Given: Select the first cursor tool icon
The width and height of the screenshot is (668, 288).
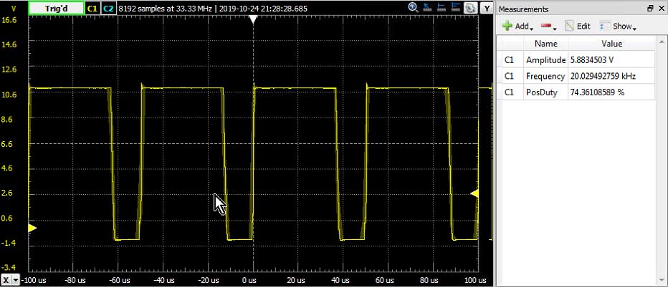Looking at the screenshot, I should [x=428, y=7].
